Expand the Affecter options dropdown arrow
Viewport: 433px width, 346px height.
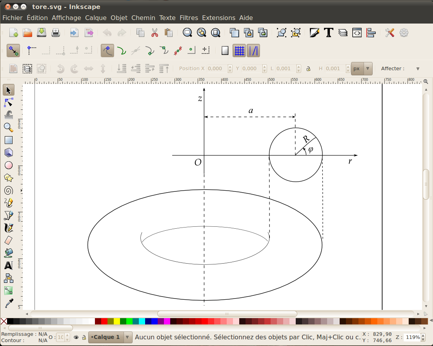click(418, 69)
